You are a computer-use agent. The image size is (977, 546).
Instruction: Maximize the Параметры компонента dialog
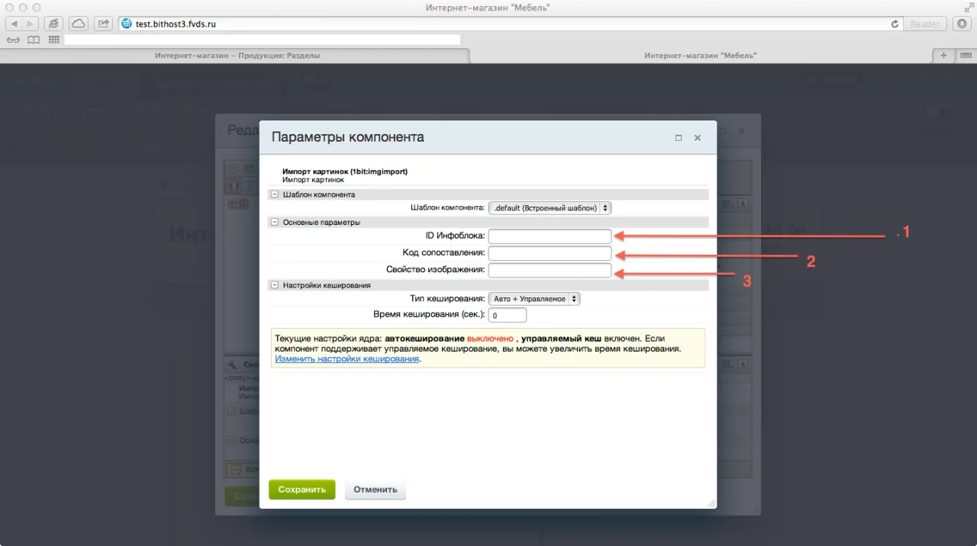click(678, 138)
